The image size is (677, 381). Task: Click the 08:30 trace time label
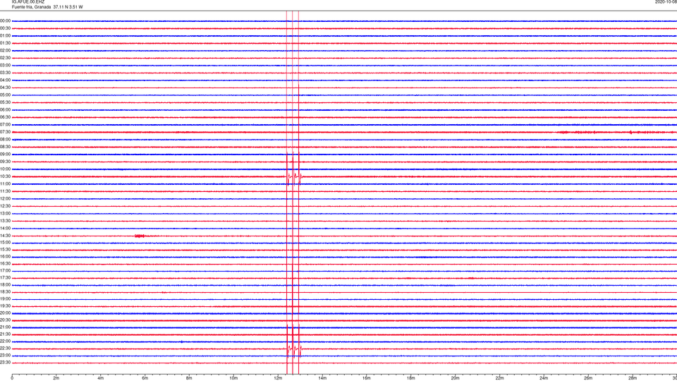[5, 147]
